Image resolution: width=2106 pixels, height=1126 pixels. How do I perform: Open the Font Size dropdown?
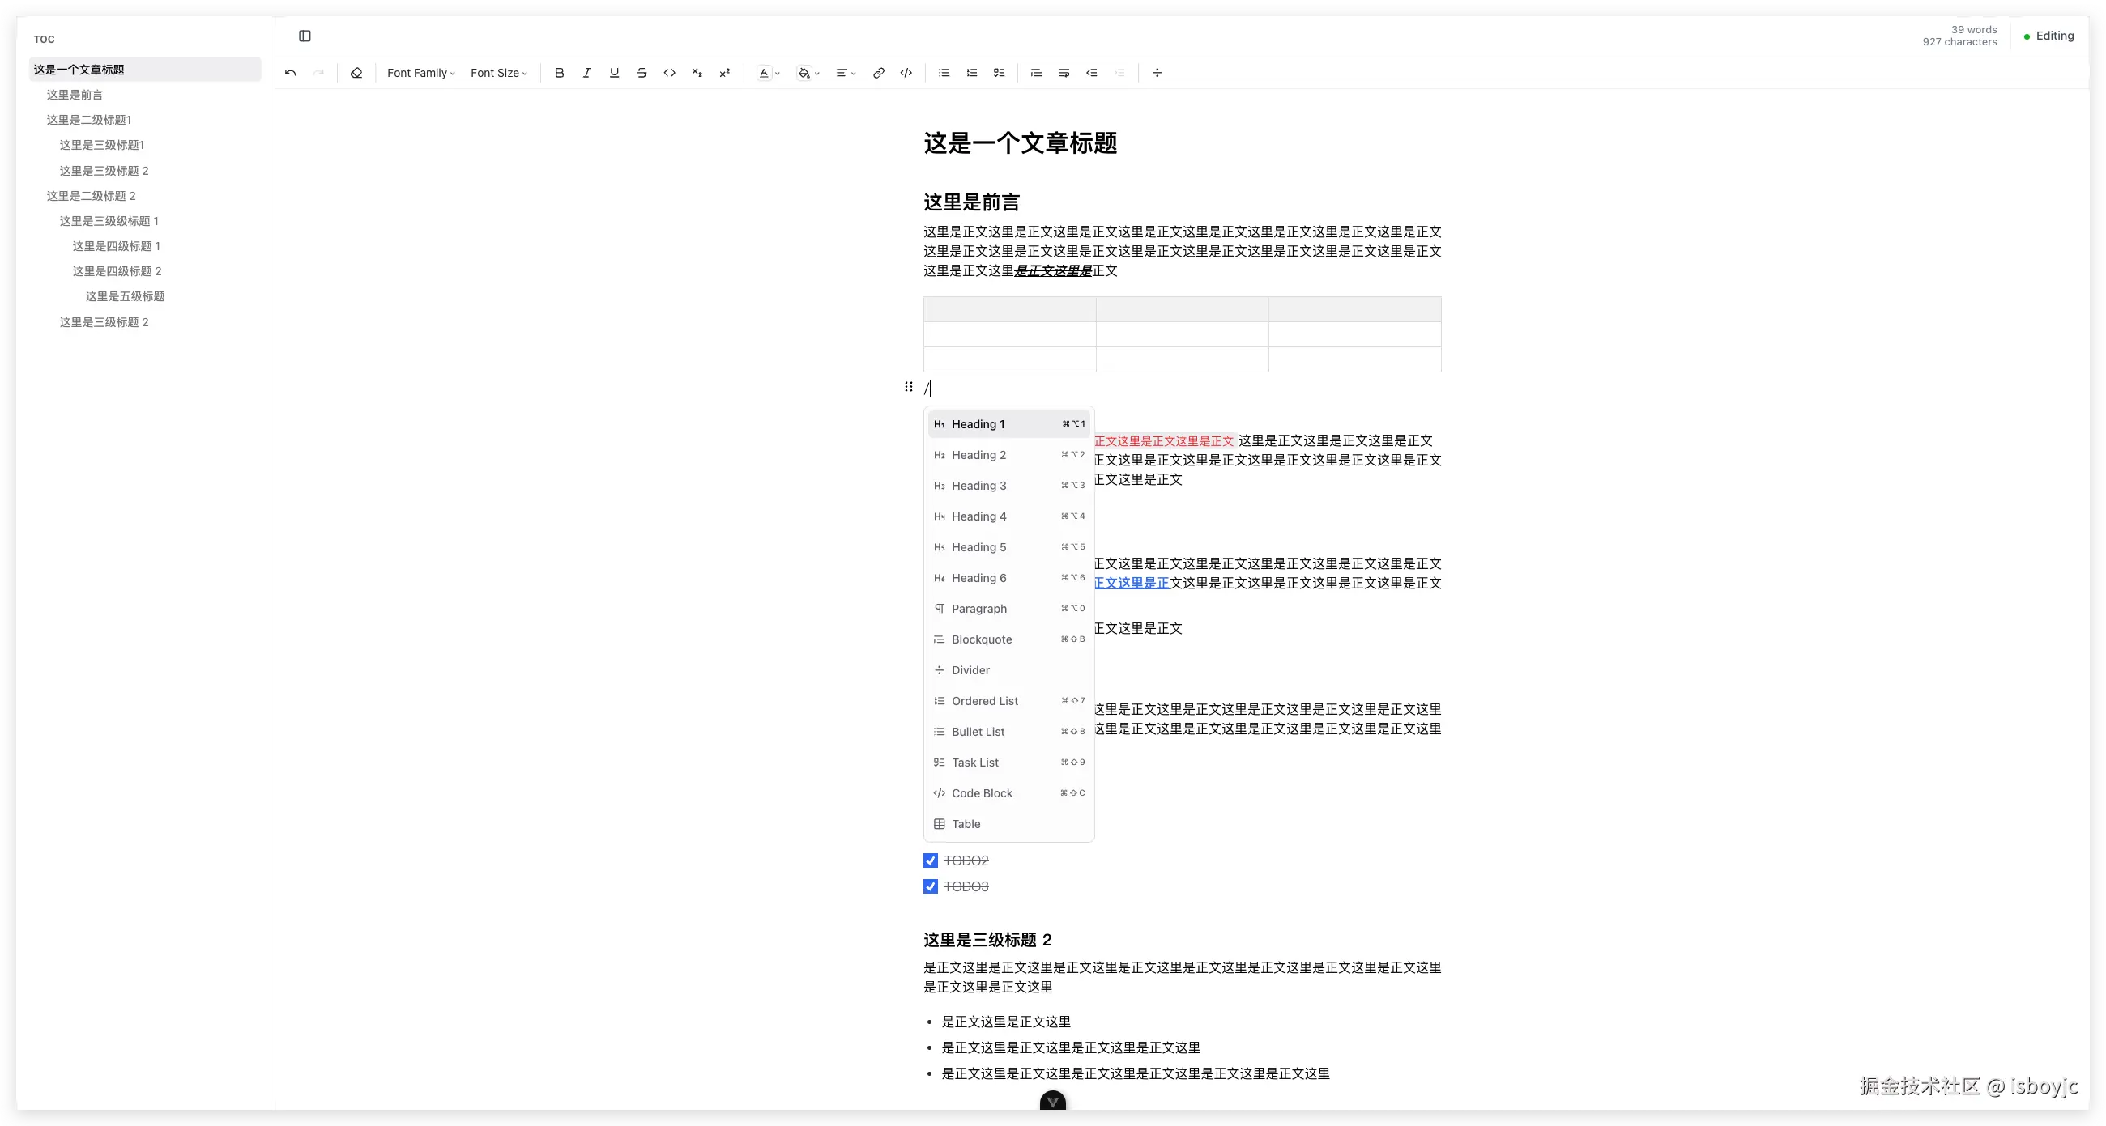point(499,73)
